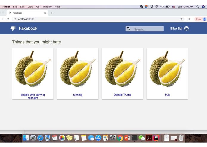
Task: Open Calendar showing 16 in the dock
Action: click(x=55, y=138)
